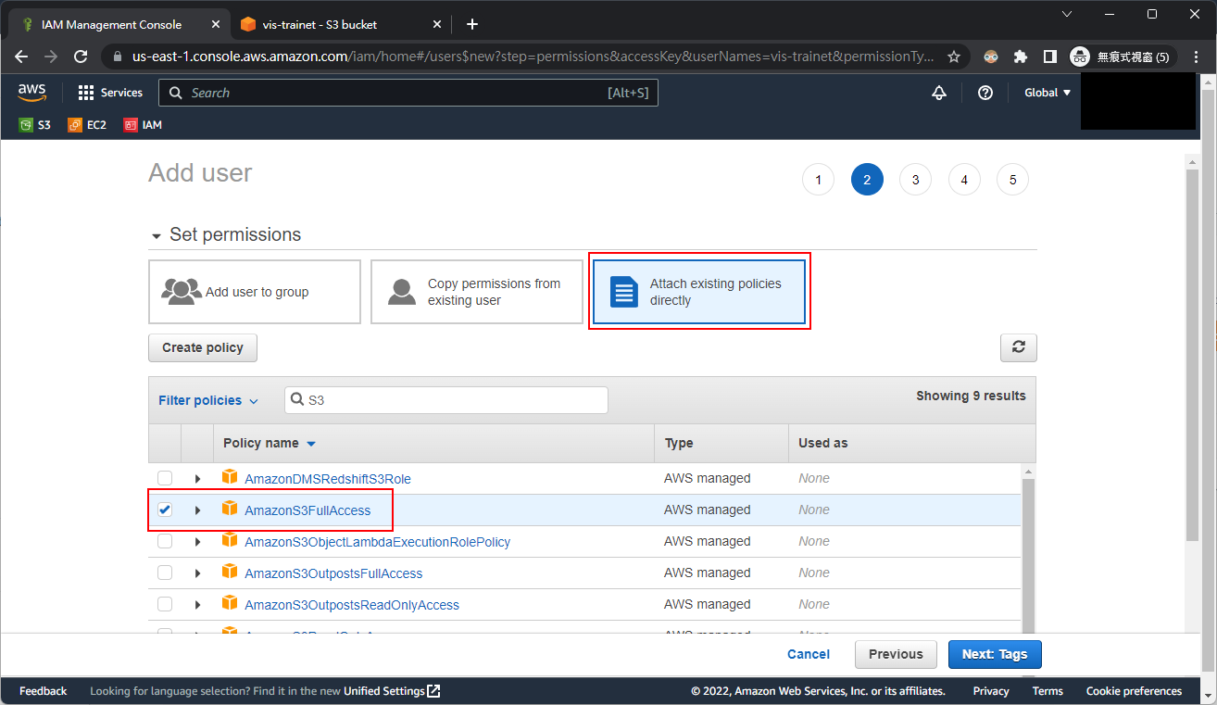Screen dimensions: 1217x705
Task: Expand the AmazonS3OutpostsFullAccess details
Action: pos(197,573)
